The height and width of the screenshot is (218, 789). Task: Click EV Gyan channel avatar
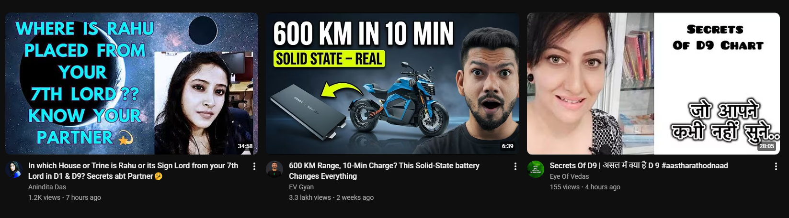274,170
